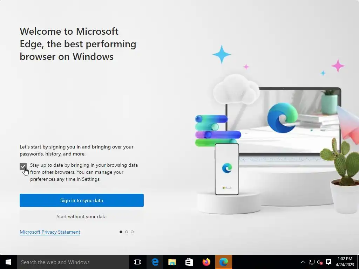
Task: Go to the second page indicator dot
Action: point(126,232)
